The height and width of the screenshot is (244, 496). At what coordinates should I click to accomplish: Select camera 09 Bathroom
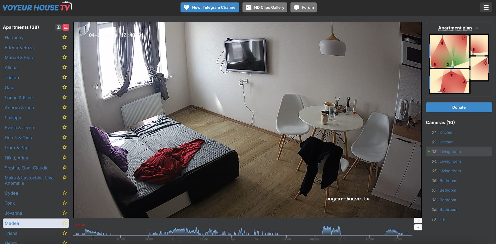pyautogui.click(x=448, y=210)
